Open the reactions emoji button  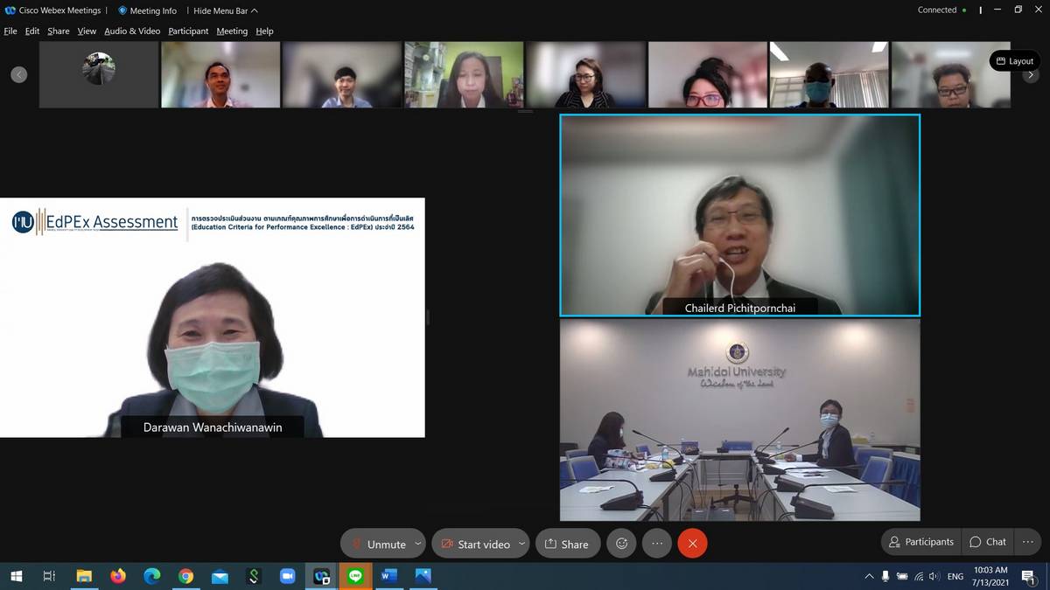[621, 544]
